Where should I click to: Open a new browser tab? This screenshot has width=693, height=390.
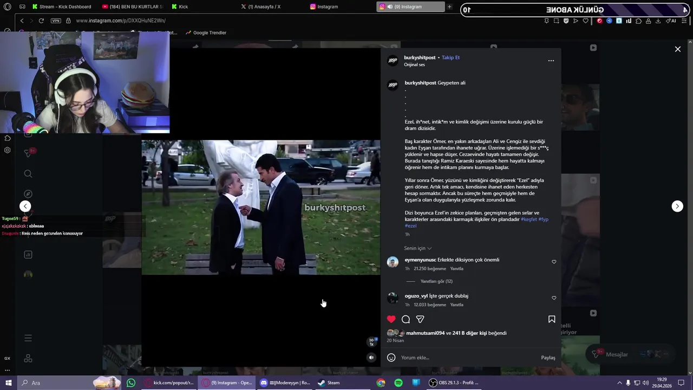[449, 6]
